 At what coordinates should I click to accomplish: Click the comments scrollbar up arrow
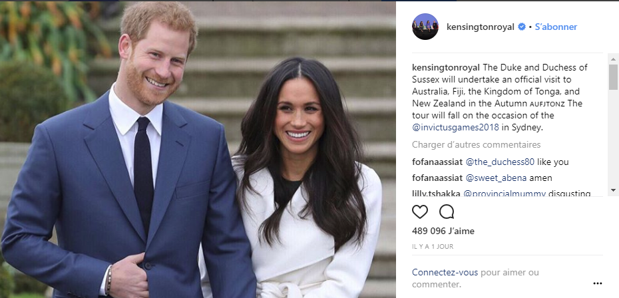coord(613,59)
